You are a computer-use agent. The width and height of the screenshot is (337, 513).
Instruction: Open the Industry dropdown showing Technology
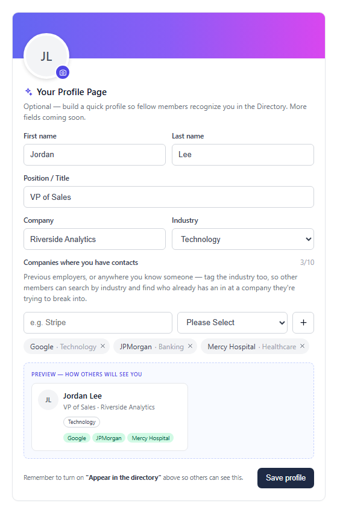pos(243,239)
